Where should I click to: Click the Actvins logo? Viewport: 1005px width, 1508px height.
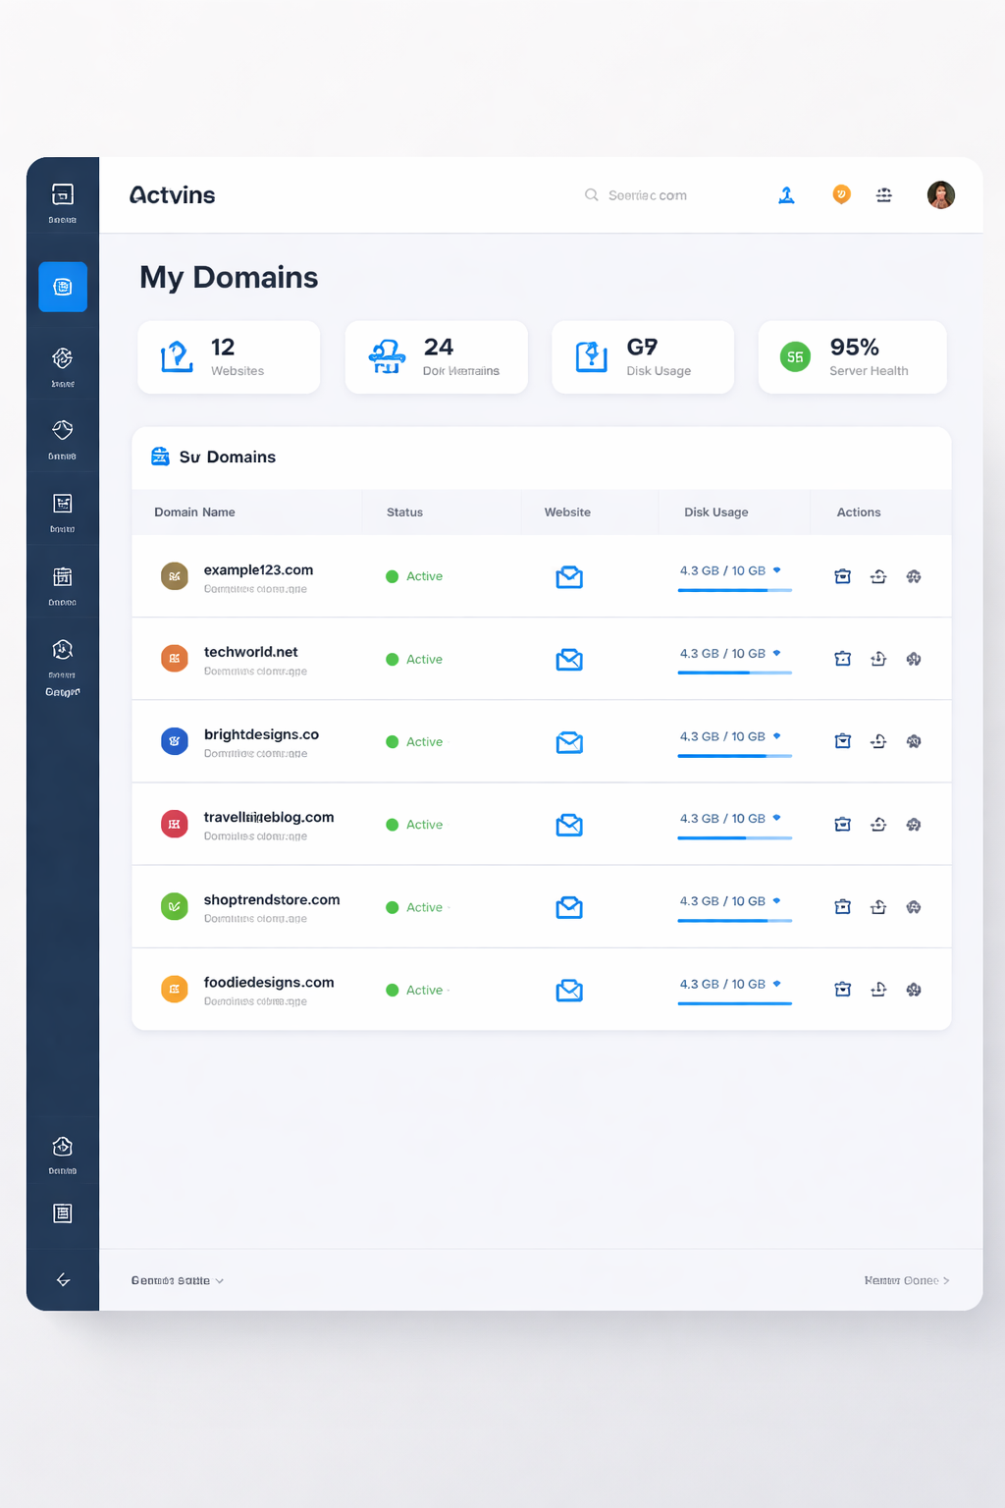(172, 195)
